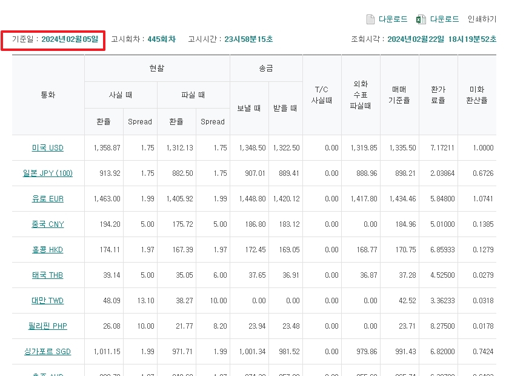
Task: Click the 현찰 header cell
Action: tap(156, 68)
